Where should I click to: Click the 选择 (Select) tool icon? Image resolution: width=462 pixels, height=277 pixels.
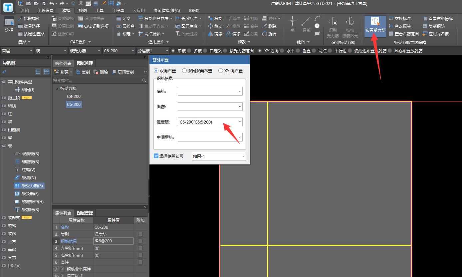(9, 25)
